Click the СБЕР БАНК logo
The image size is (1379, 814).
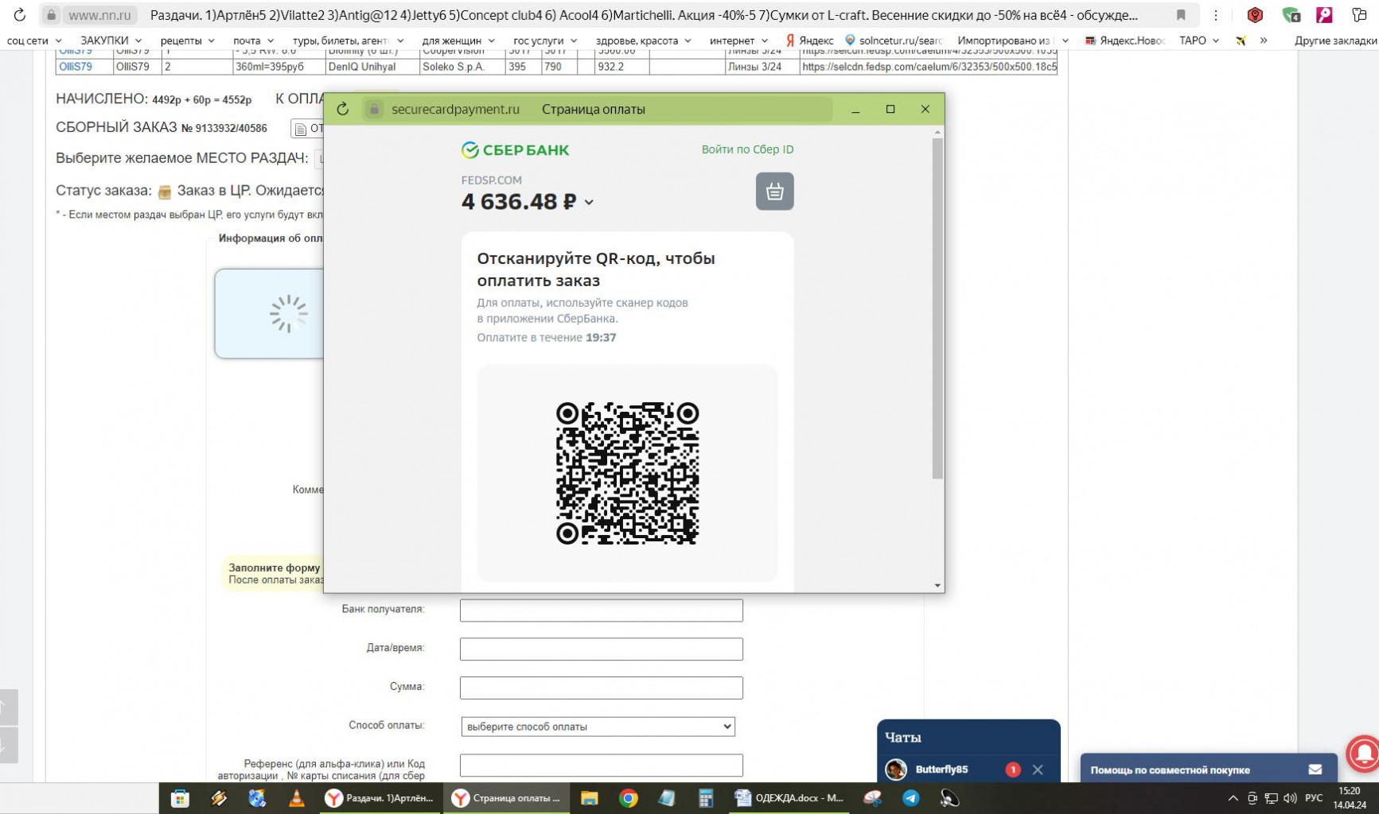click(515, 149)
